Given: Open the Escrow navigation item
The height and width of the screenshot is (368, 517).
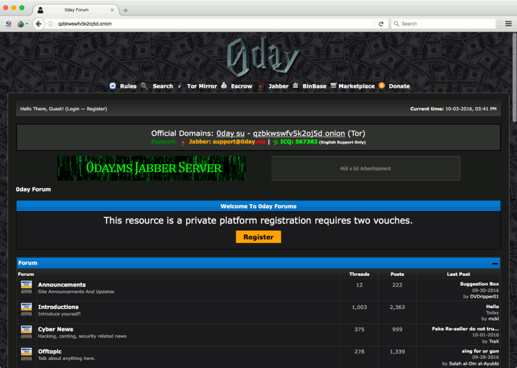Looking at the screenshot, I should (x=241, y=86).
